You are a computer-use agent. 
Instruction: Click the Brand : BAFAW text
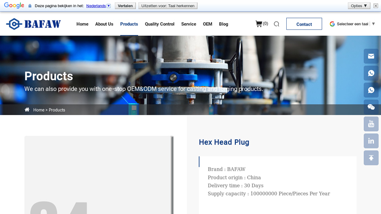(227, 169)
